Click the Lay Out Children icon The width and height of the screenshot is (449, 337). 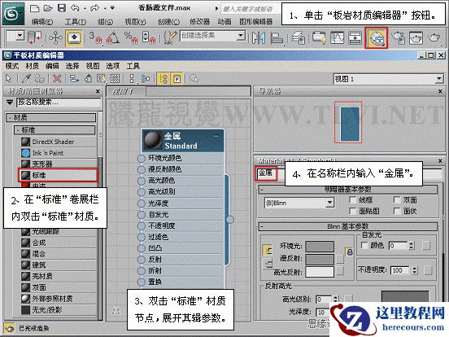(x=146, y=78)
